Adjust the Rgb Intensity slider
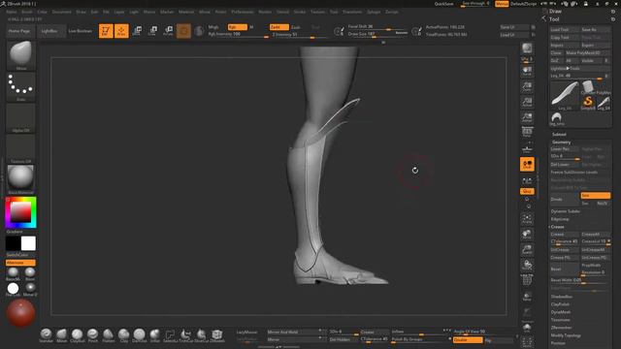Viewport: 621px width, 349px height. point(238,35)
